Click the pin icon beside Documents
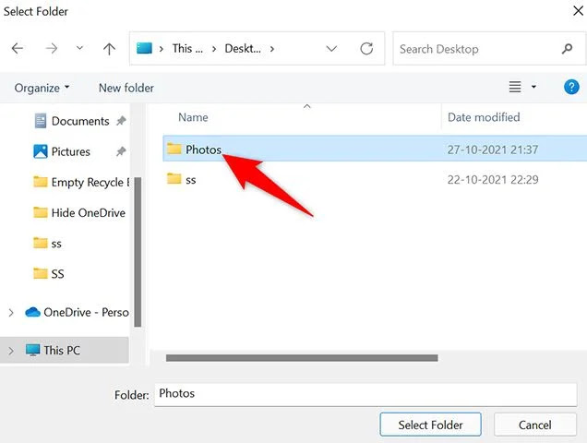 121,121
